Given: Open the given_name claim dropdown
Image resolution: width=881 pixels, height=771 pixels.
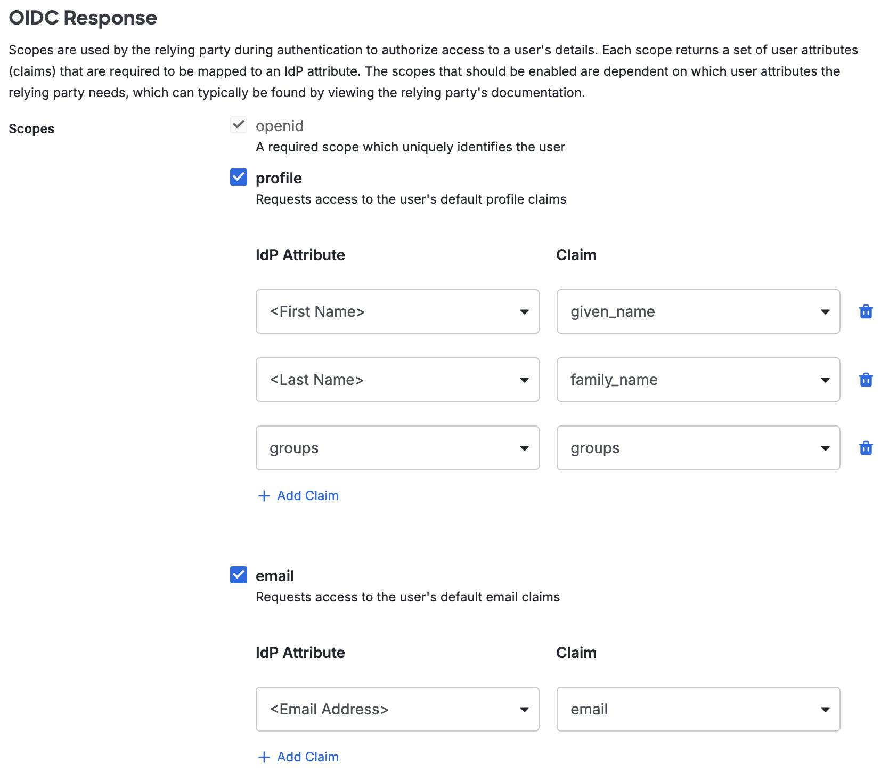Looking at the screenshot, I should (x=825, y=311).
